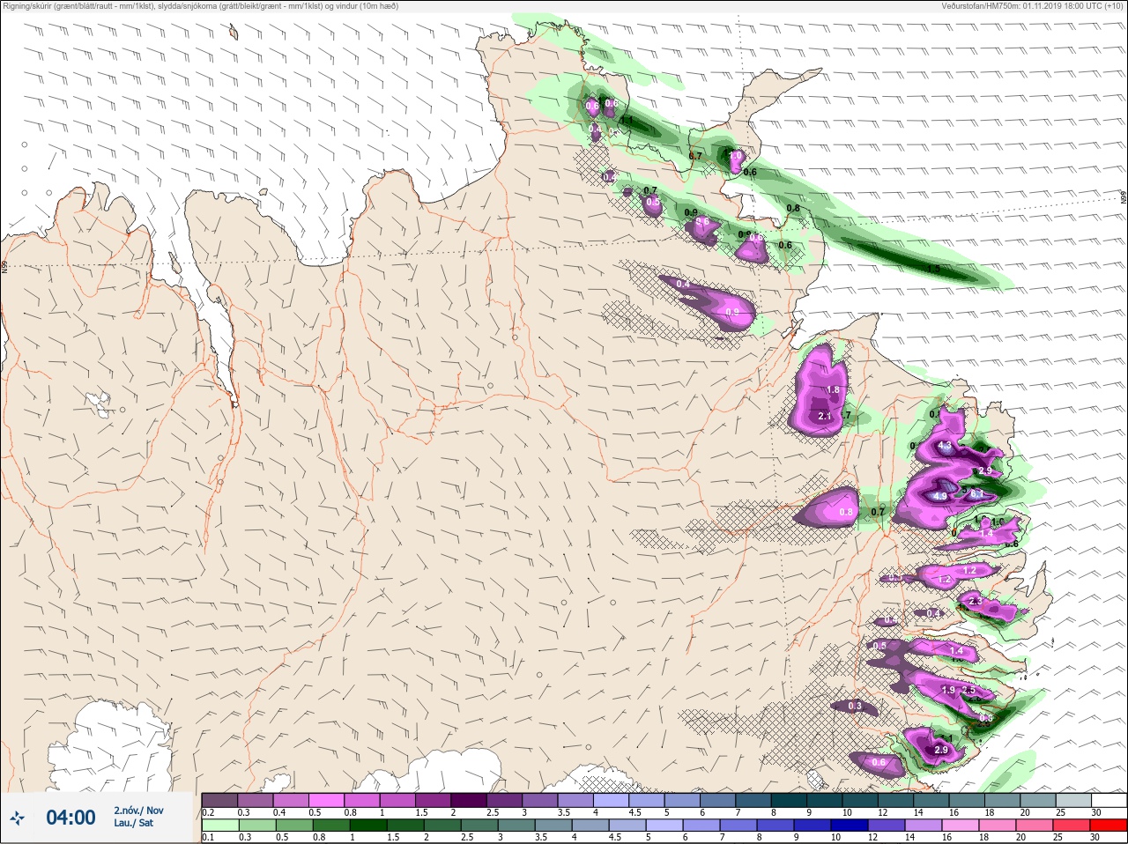
Task: Pick the bright pink 0.5–0.8 swatch in the upper legend
Action: click(x=326, y=800)
